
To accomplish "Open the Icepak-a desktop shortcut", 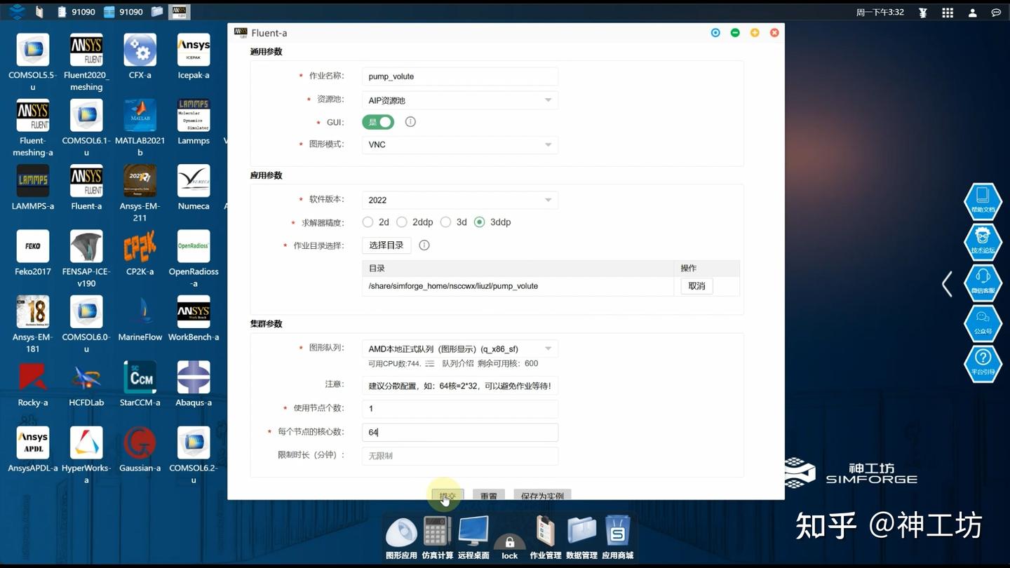I will pos(194,50).
